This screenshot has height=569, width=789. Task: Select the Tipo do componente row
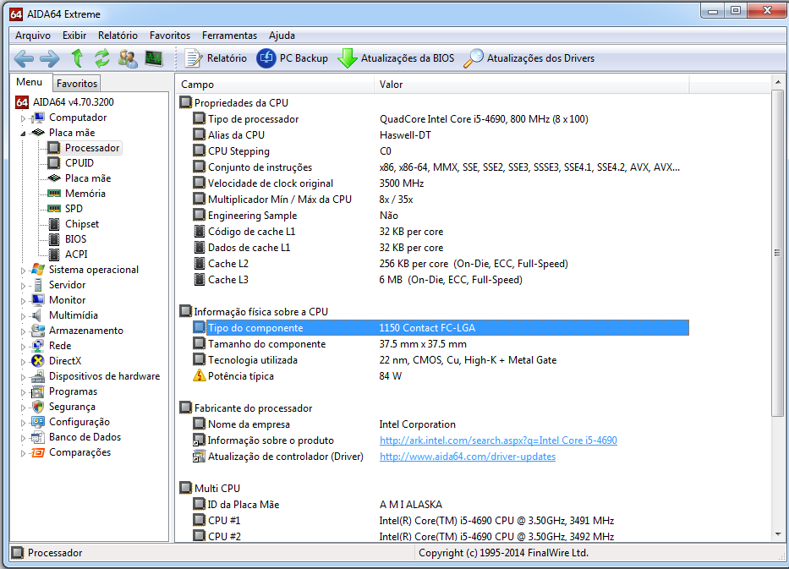[441, 327]
